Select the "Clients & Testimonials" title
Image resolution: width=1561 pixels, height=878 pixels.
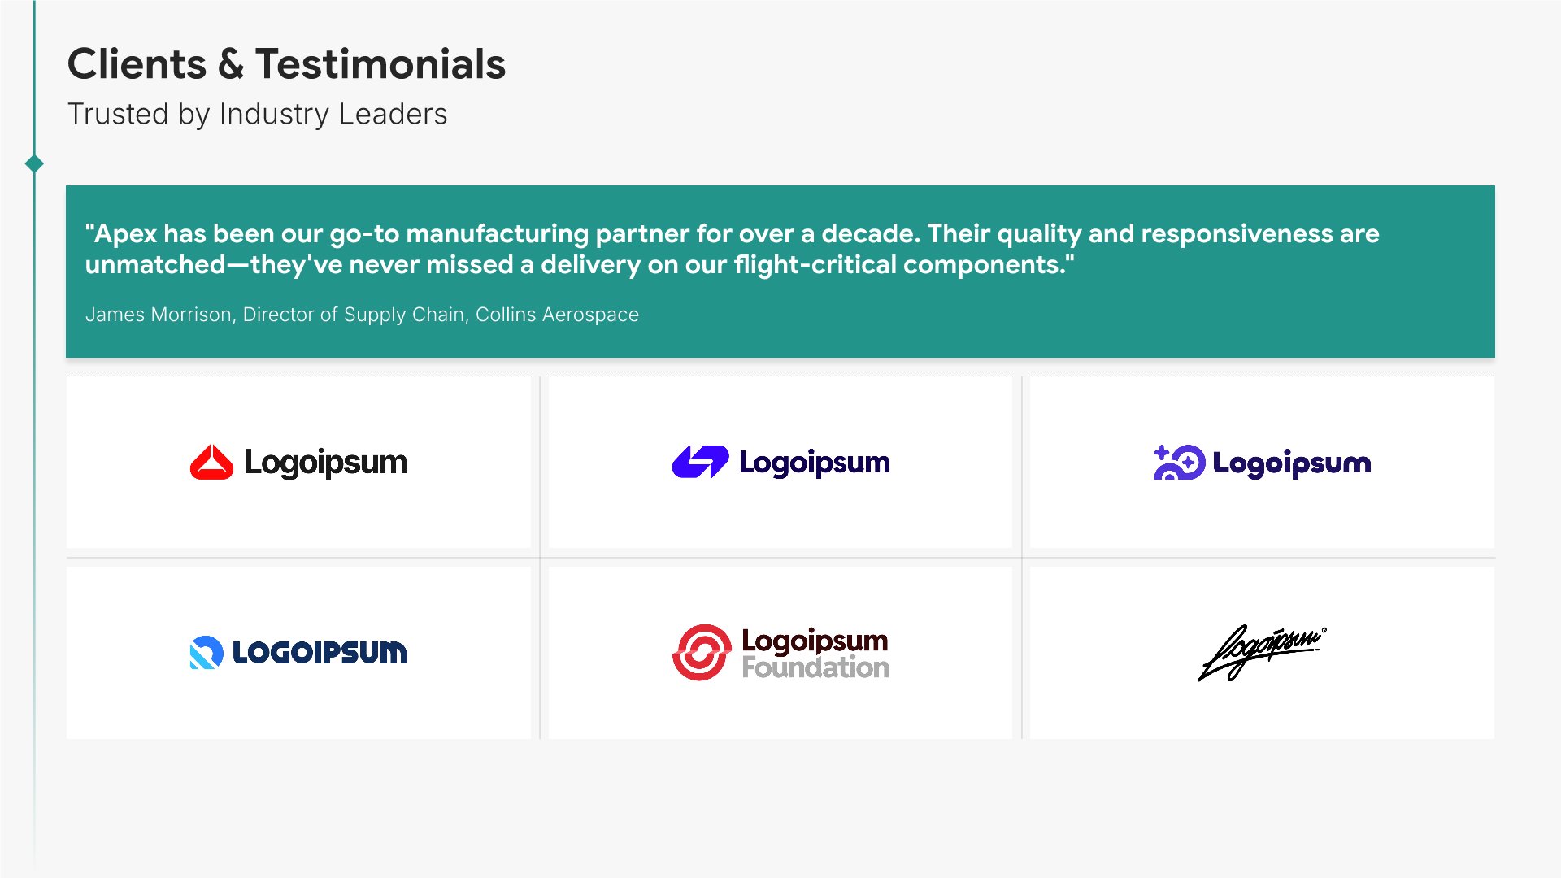[x=286, y=64]
